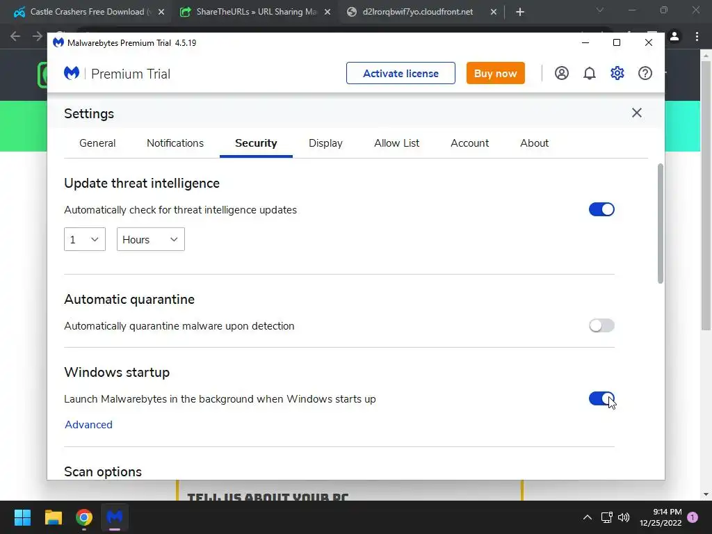Open the Malwarebytes account icon
This screenshot has width=712, height=534.
(561, 73)
